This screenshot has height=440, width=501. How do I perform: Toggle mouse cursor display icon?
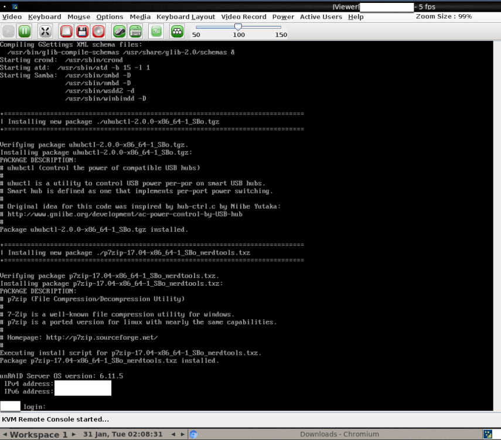pos(119,31)
